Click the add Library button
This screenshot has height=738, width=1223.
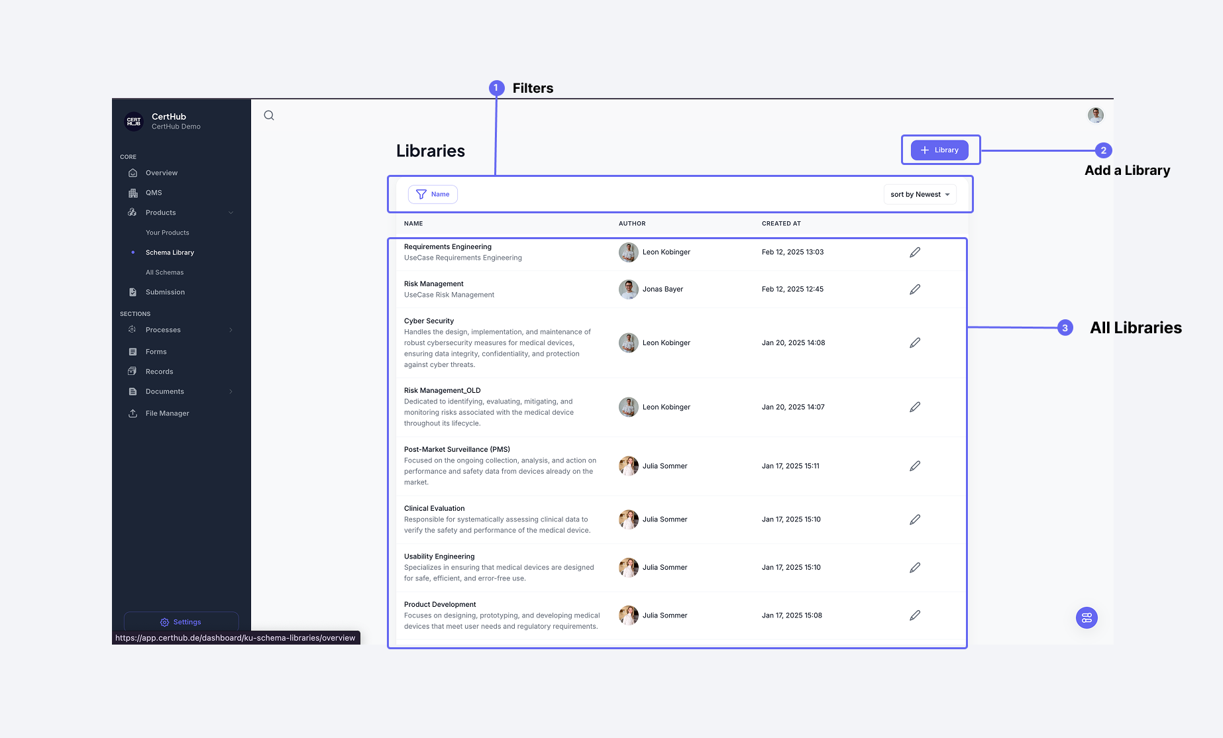point(939,150)
